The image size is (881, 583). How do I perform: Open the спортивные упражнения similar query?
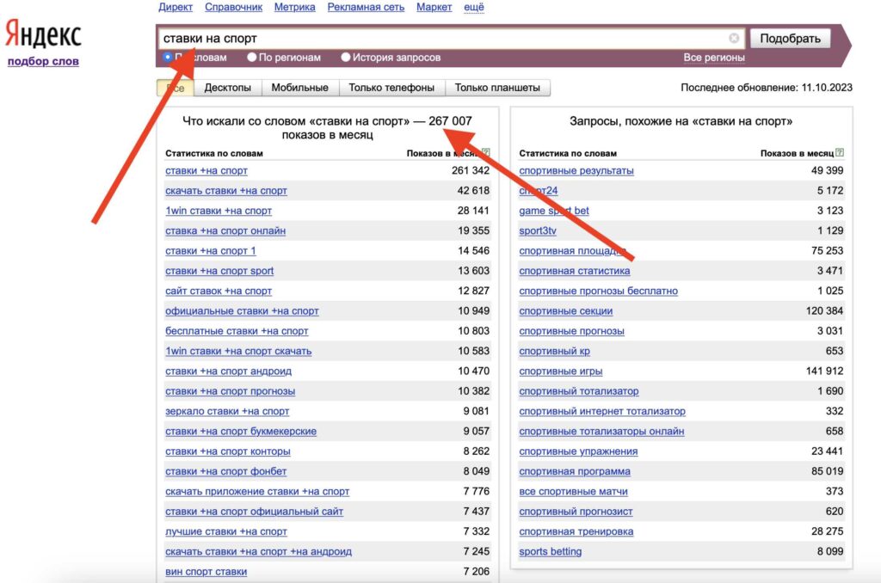click(x=578, y=451)
